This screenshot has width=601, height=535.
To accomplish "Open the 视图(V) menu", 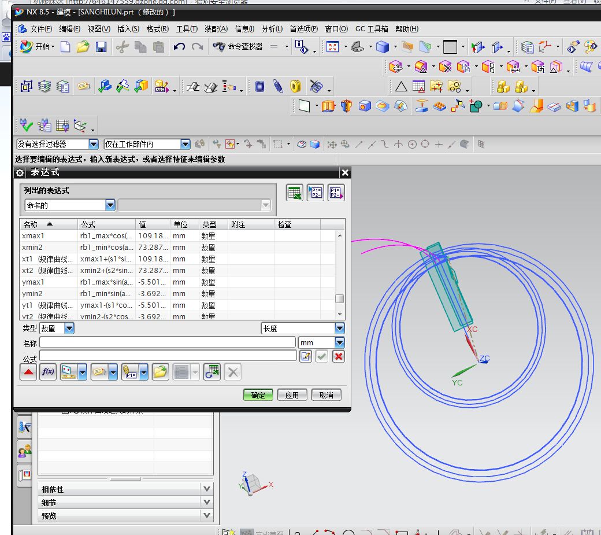I will 99,29.
